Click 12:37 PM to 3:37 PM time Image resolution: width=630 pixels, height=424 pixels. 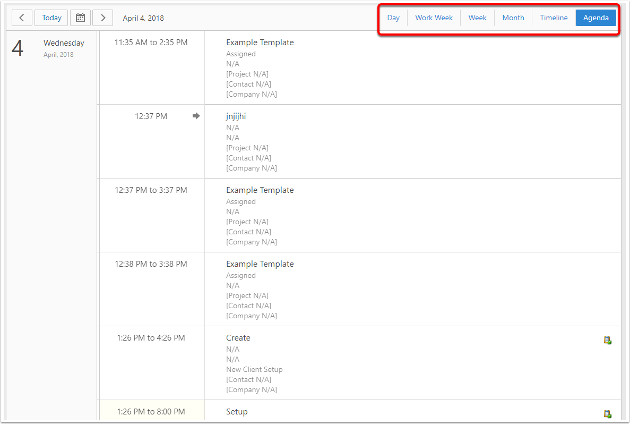coord(151,190)
